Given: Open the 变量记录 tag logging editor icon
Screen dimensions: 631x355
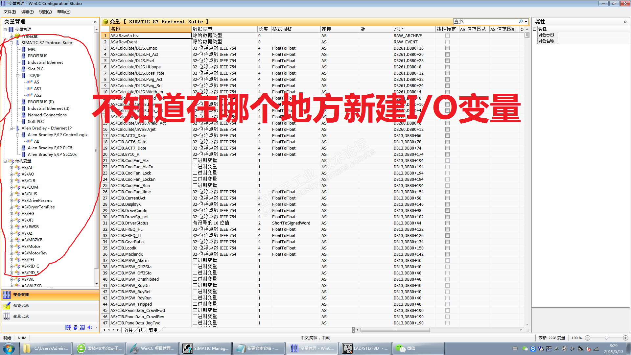Looking at the screenshot, I should pos(7,317).
